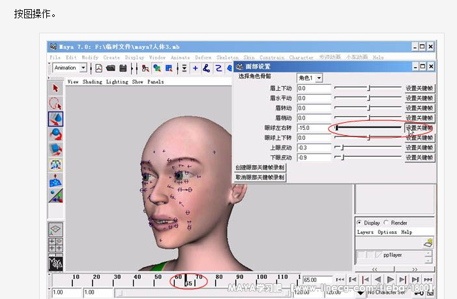The width and height of the screenshot is (457, 299).
Task: Open the viewport Lighting menu
Action: click(117, 82)
